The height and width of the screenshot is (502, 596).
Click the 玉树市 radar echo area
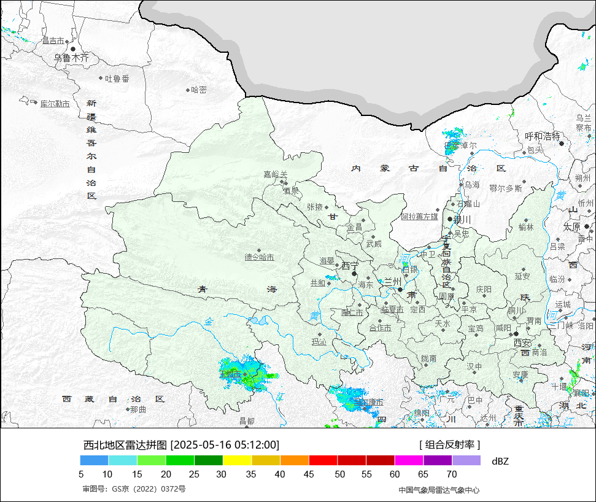pos(246,375)
